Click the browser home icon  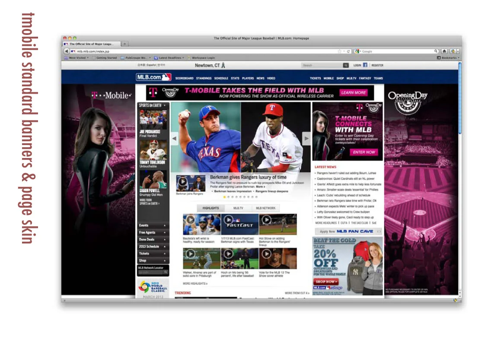coord(444,51)
